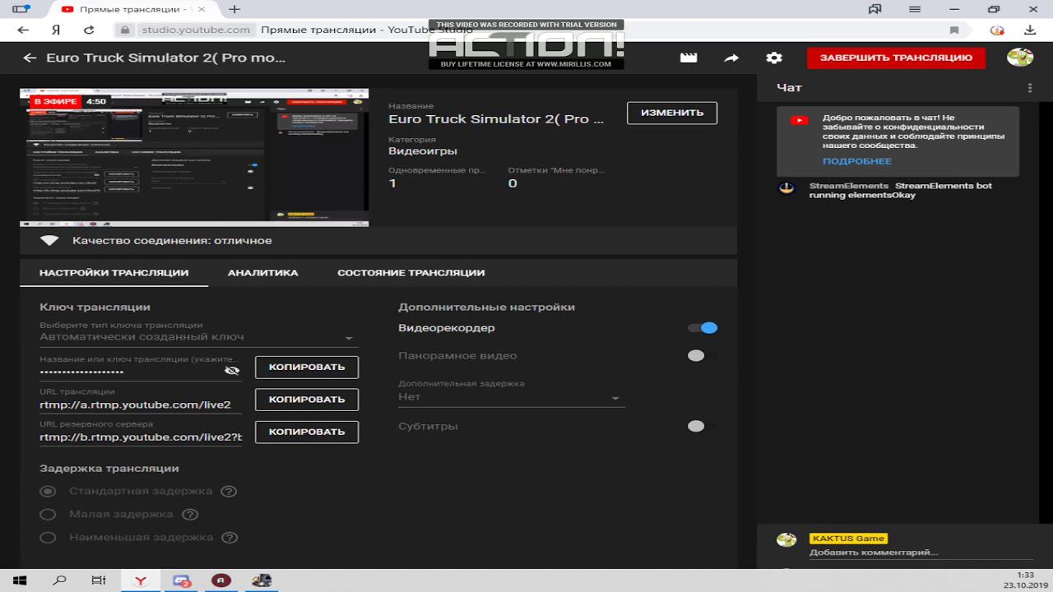1053x592 pixels.
Task: Reveal the stream key with the eye icon
Action: tap(232, 371)
